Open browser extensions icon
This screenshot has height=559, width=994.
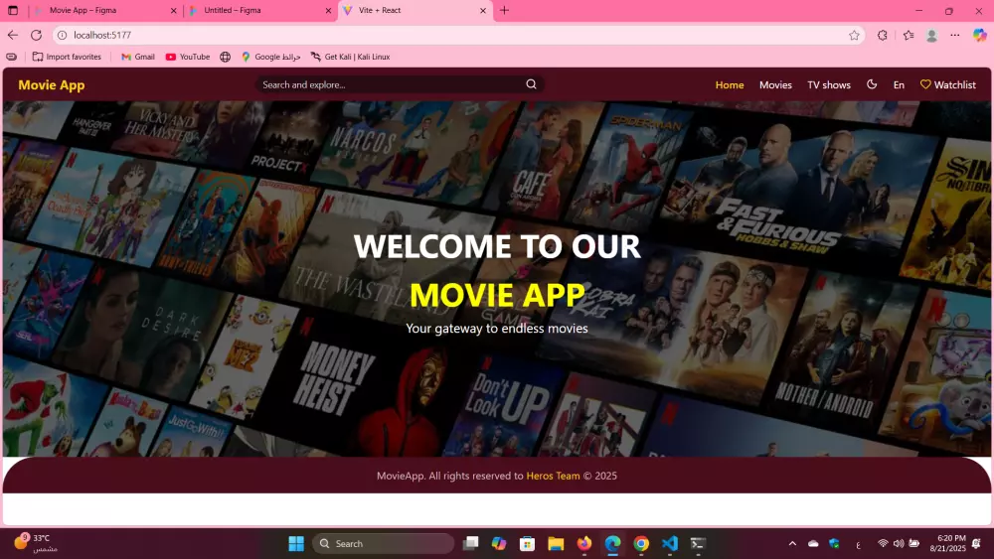coord(882,35)
